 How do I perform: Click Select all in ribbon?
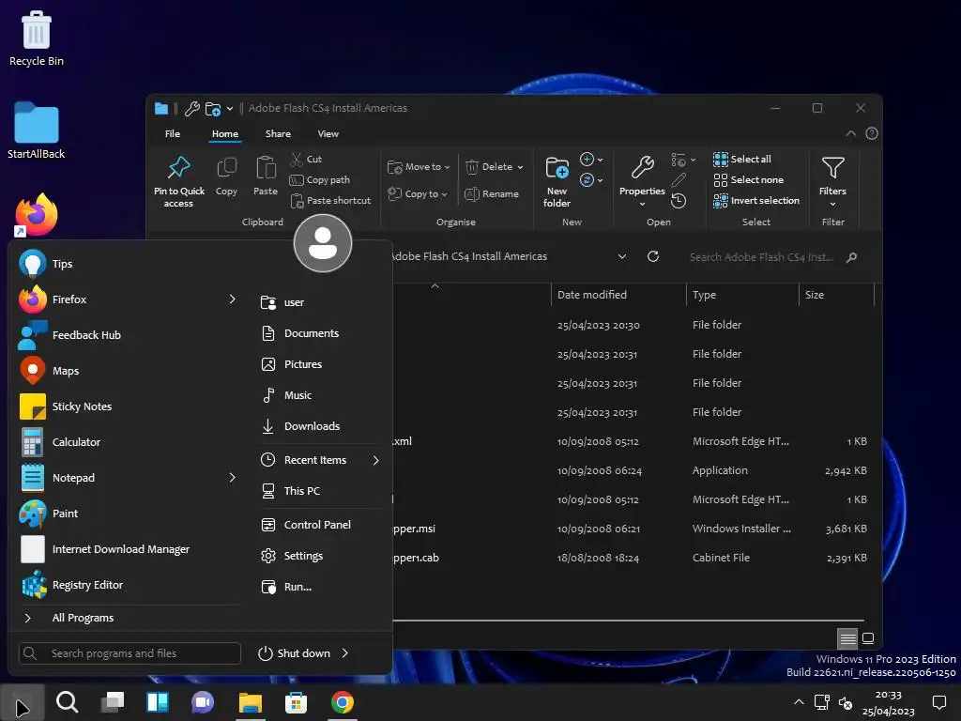[x=742, y=159]
